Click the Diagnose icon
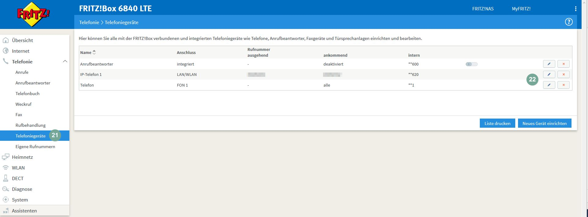 point(6,189)
